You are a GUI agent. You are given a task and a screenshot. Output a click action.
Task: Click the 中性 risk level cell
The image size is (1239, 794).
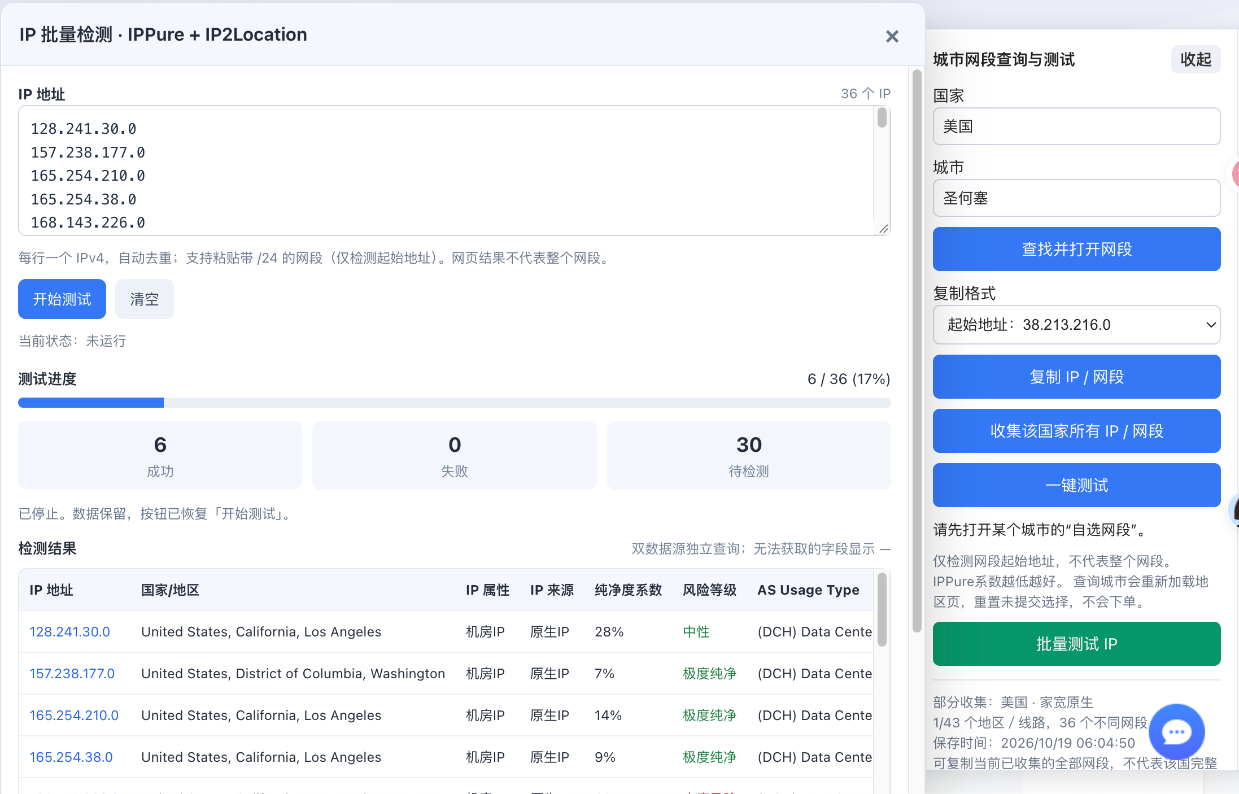696,632
